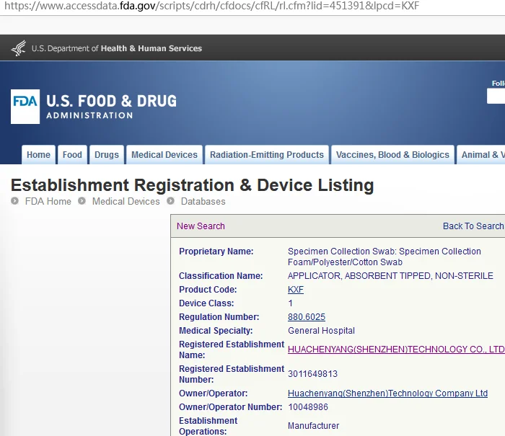The width and height of the screenshot is (505, 436).
Task: Click the HHS eagle logo icon
Action: [19, 48]
